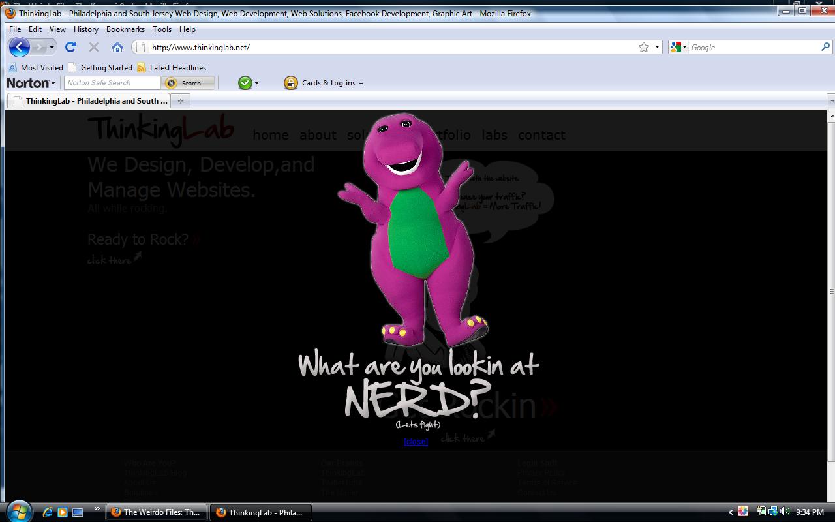
Task: Click the Show Desktop quick launch icon
Action: tap(78, 512)
